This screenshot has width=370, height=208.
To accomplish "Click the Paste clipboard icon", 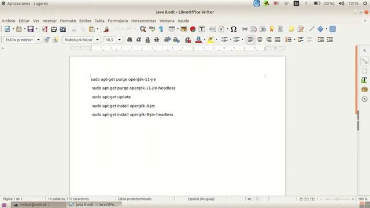I will click(x=91, y=29).
